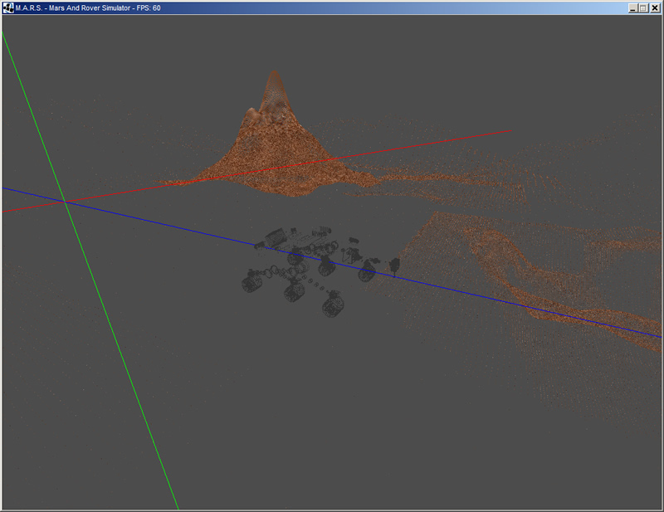The image size is (664, 512).
Task: Click the right end of red dashed axis
Action: point(506,131)
